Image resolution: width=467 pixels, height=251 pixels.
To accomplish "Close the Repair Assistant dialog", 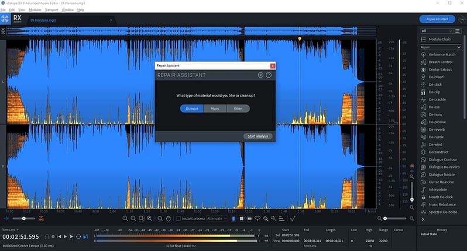I will click(272, 65).
